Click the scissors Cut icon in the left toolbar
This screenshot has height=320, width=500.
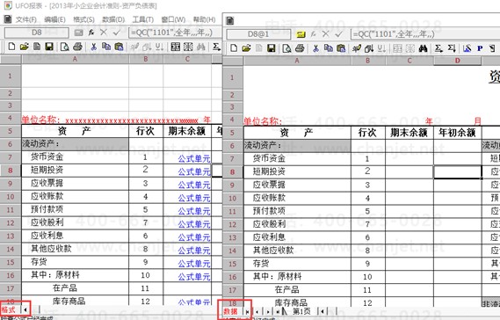[93, 47]
